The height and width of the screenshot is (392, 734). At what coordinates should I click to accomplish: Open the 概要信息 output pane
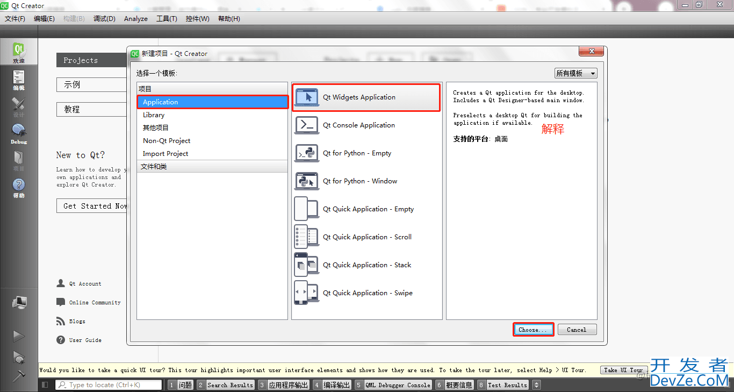point(454,385)
